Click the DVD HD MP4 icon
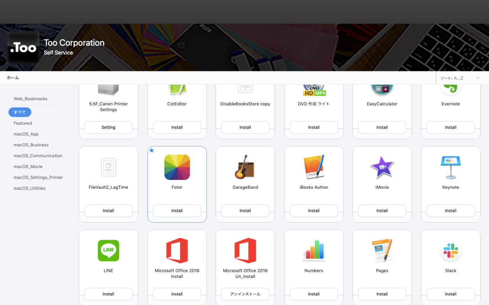Image resolution: width=489 pixels, height=305 pixels. point(314,90)
